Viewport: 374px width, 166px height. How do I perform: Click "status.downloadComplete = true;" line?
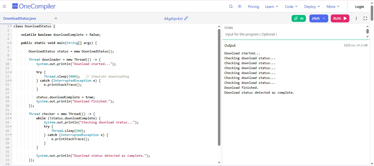tap(66, 97)
